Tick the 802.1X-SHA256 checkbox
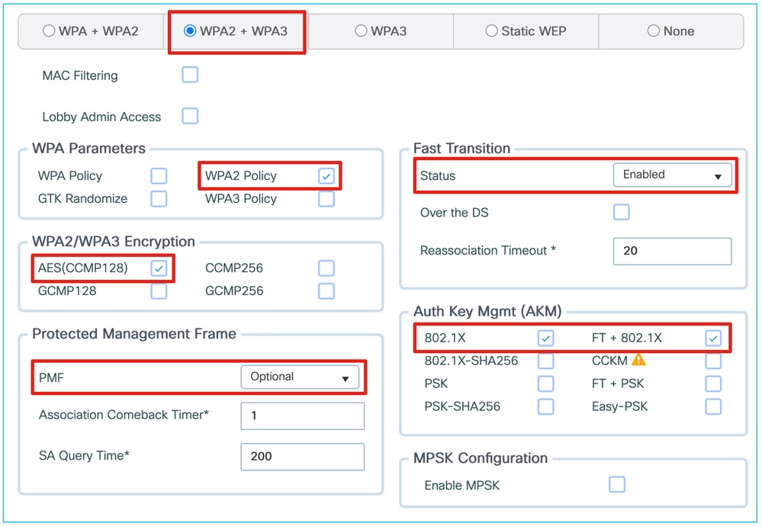This screenshot has width=762, height=526. pyautogui.click(x=545, y=361)
